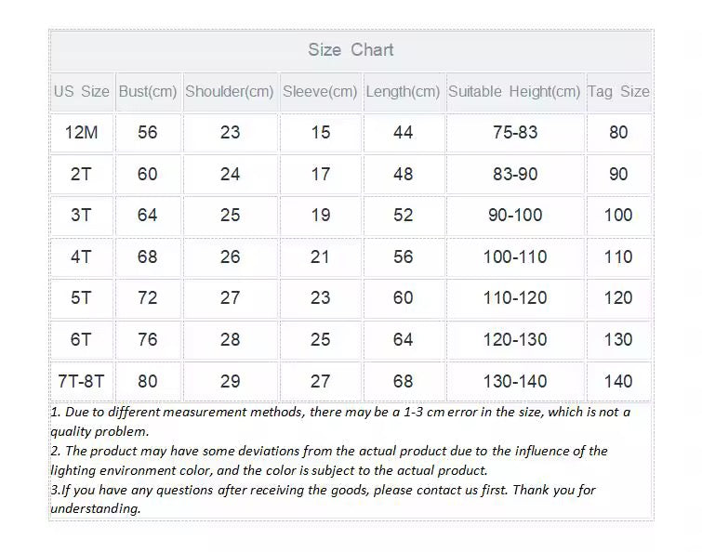
Task: Click the 7T-8T size row label
Action: pyautogui.click(x=81, y=381)
